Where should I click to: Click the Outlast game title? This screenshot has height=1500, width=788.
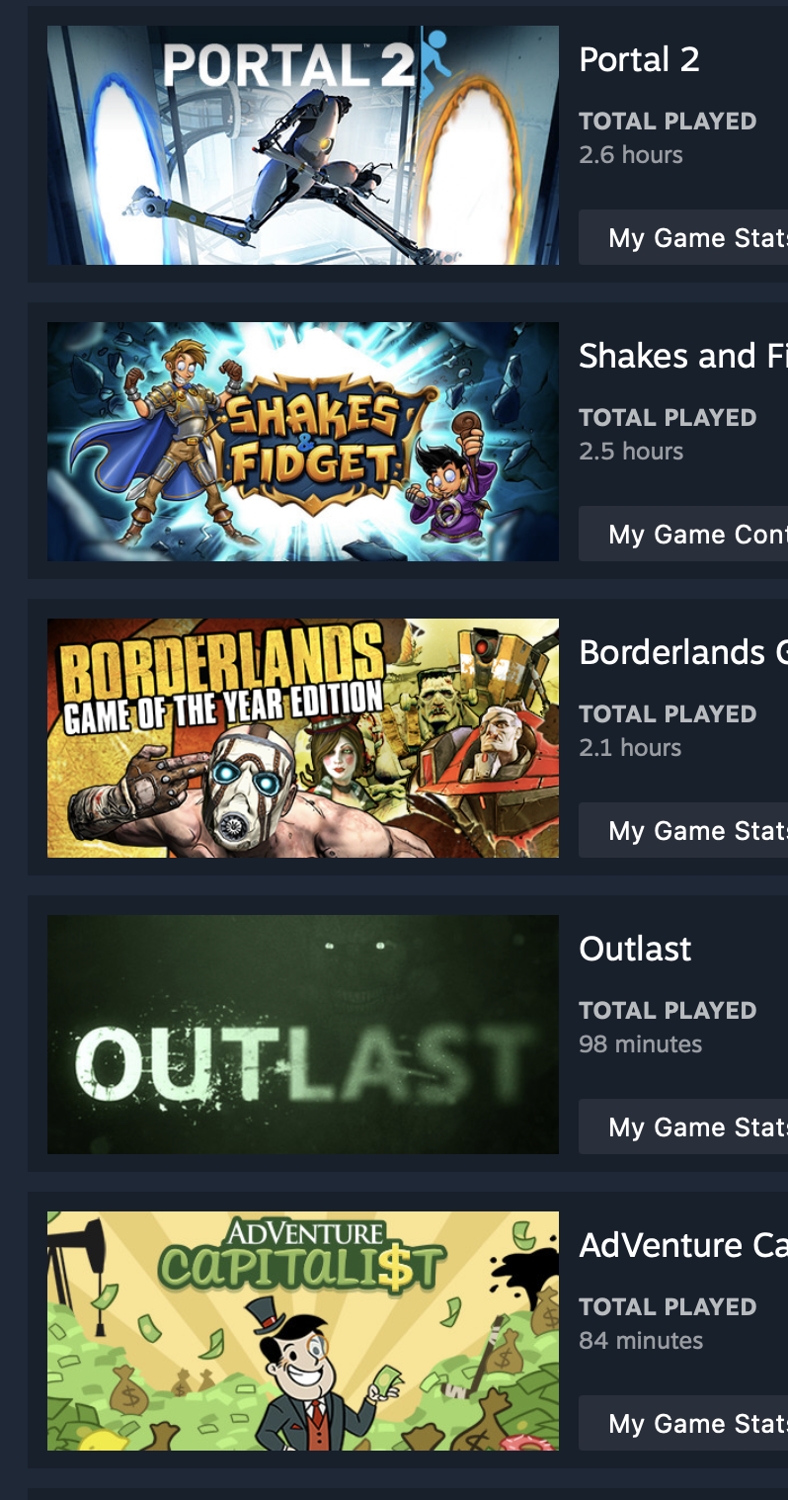[635, 949]
